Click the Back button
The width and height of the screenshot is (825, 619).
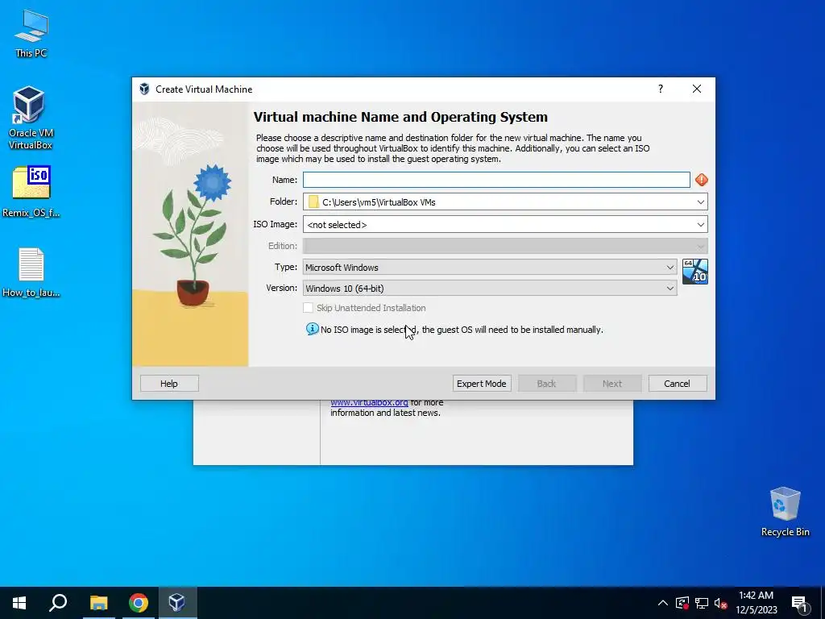coord(547,384)
